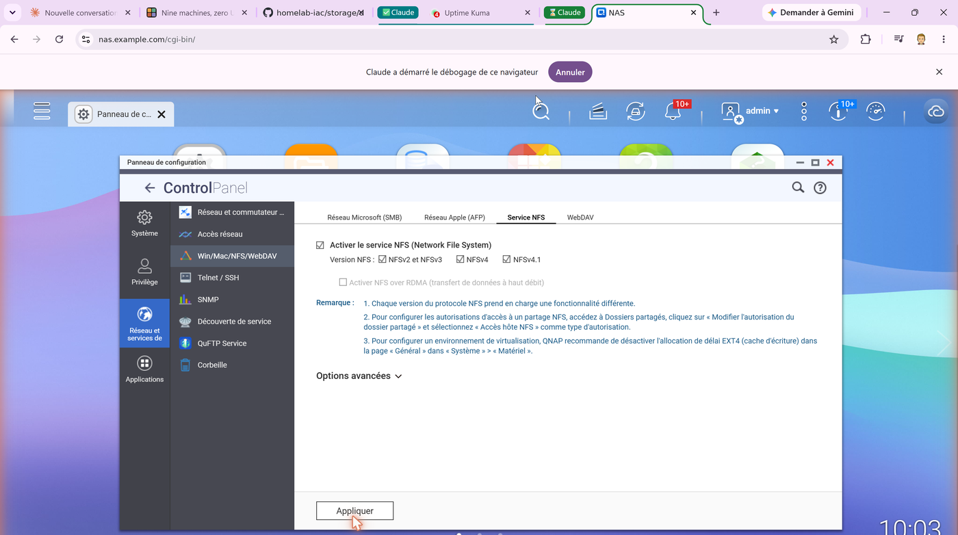Switch to Réseau Microsoft (SMB) tab

pyautogui.click(x=364, y=218)
